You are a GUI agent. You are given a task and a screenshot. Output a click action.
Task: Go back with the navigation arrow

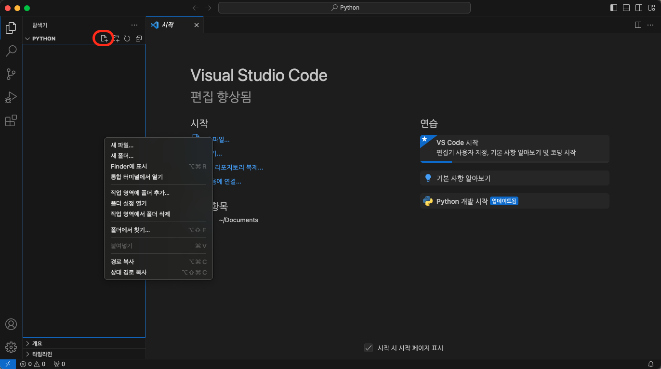tap(196, 8)
